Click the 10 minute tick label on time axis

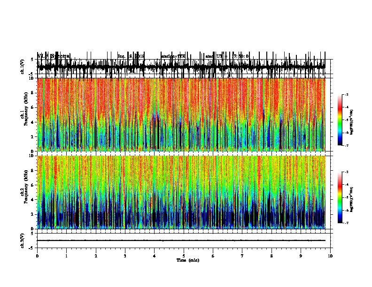[x=330, y=256]
